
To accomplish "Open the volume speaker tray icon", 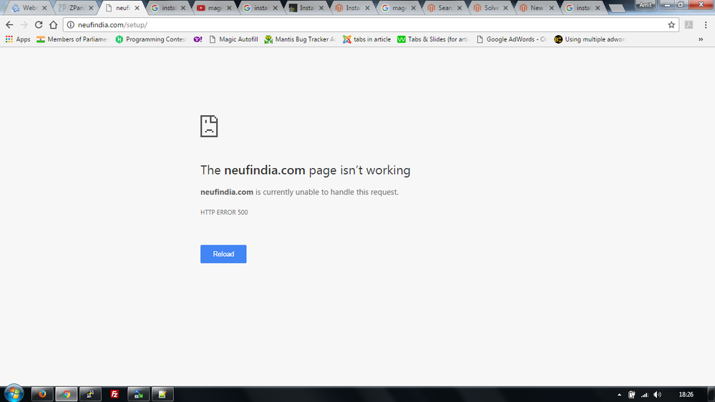I will click(x=657, y=395).
